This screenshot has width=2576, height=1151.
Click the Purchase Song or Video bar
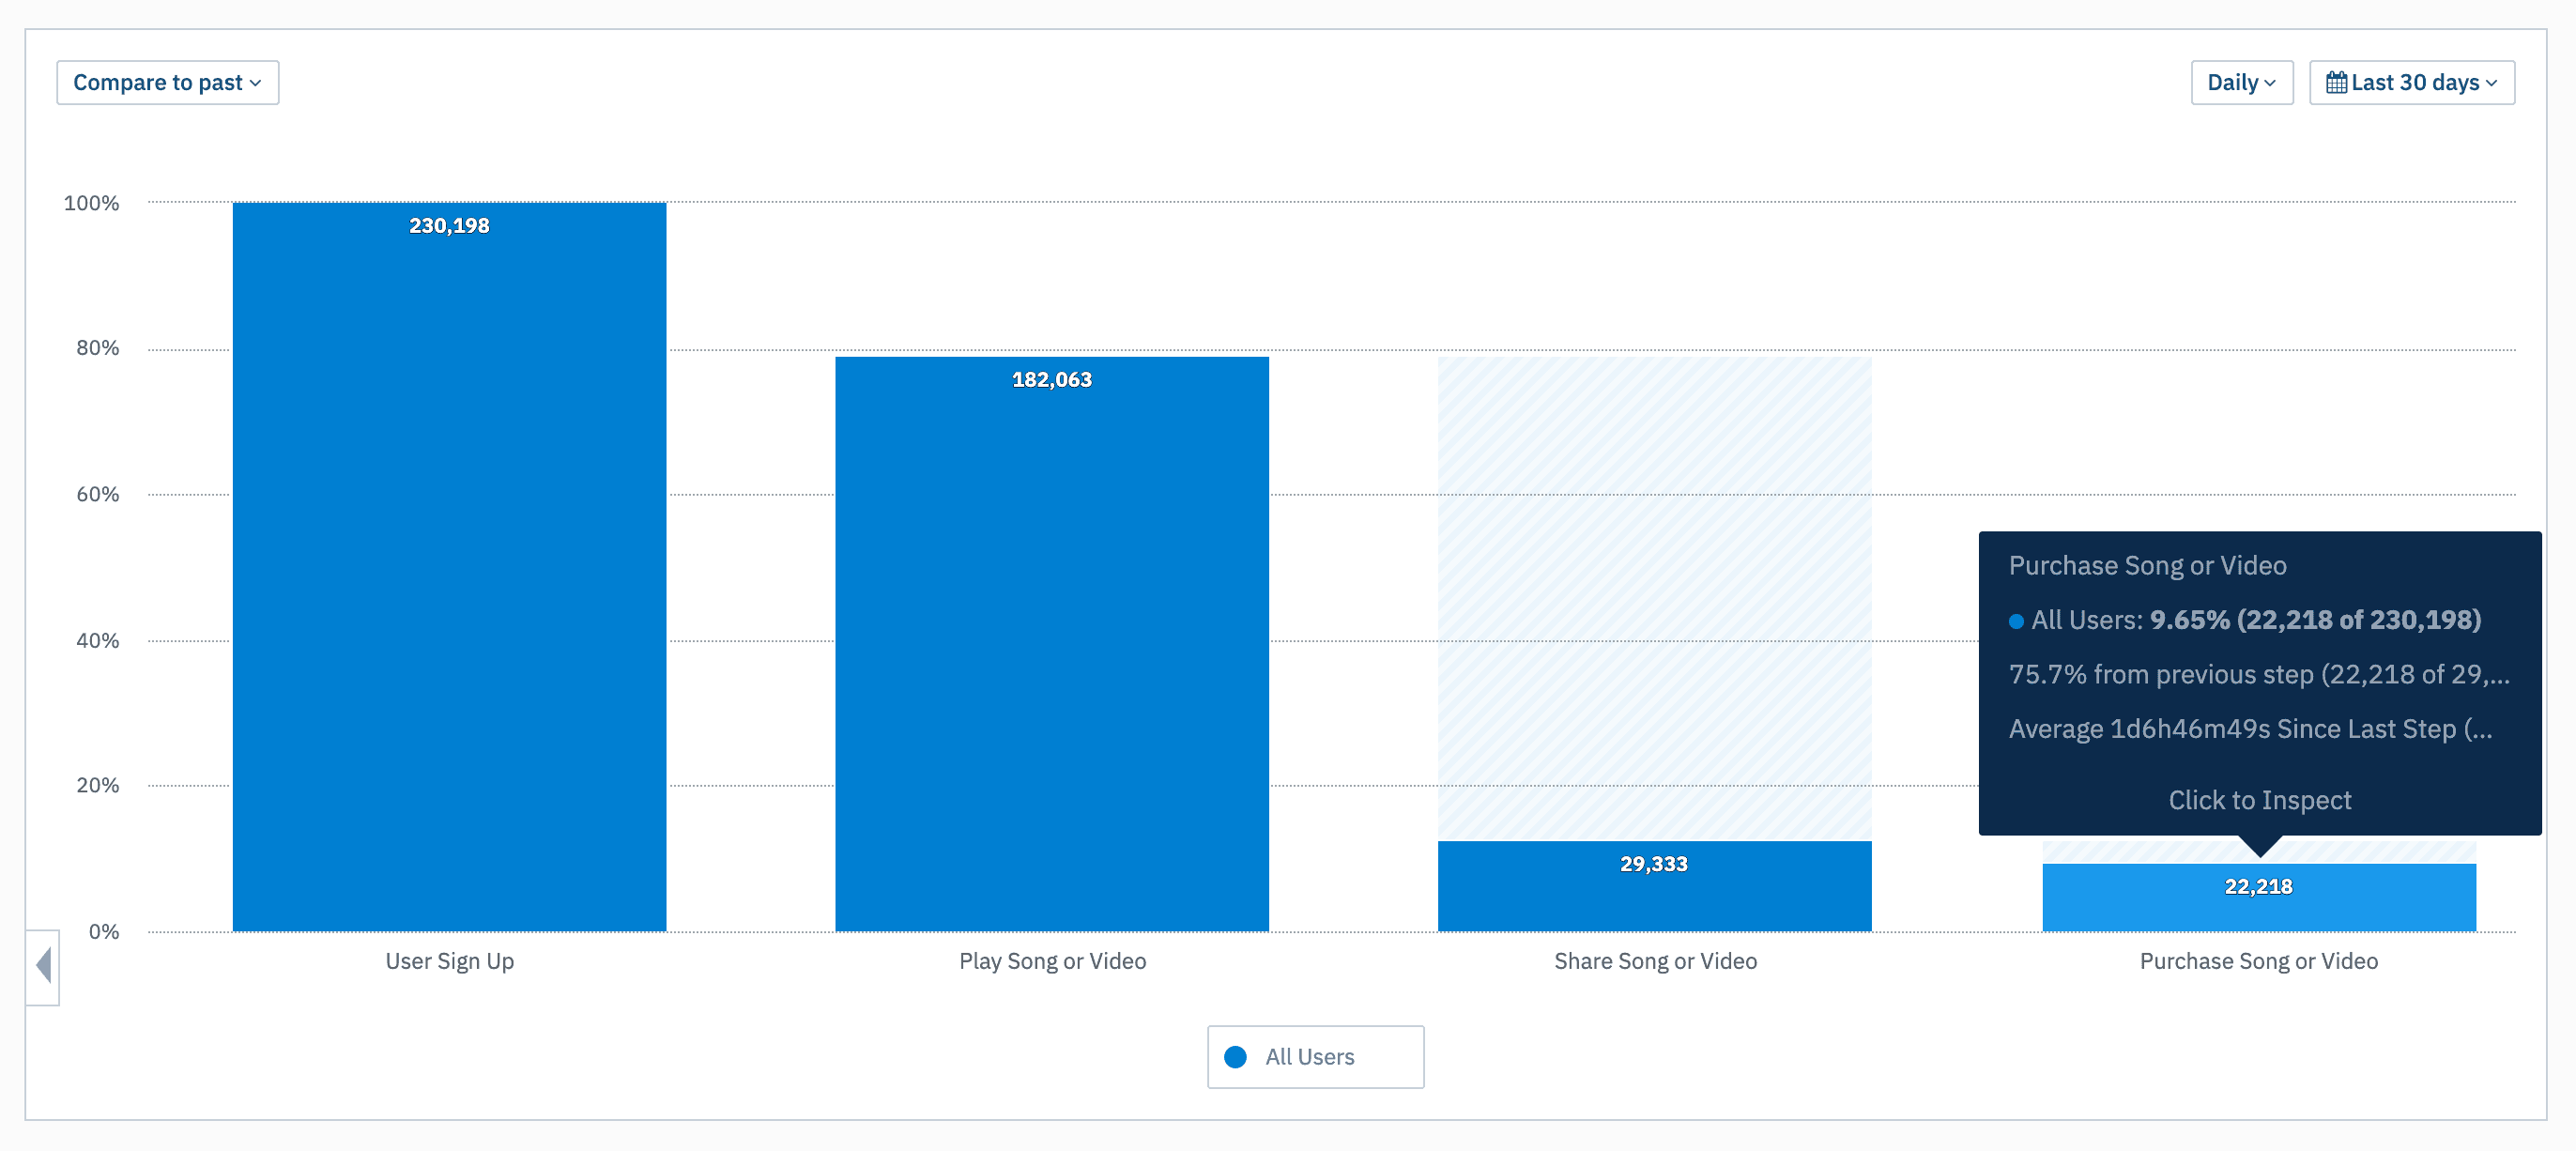2258,910
